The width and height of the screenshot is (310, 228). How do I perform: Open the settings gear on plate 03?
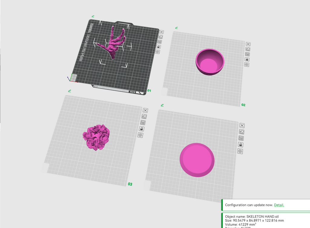140,135
